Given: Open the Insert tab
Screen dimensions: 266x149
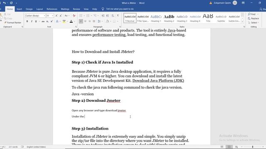Looking at the screenshot, I should pyautogui.click(x=20, y=9).
